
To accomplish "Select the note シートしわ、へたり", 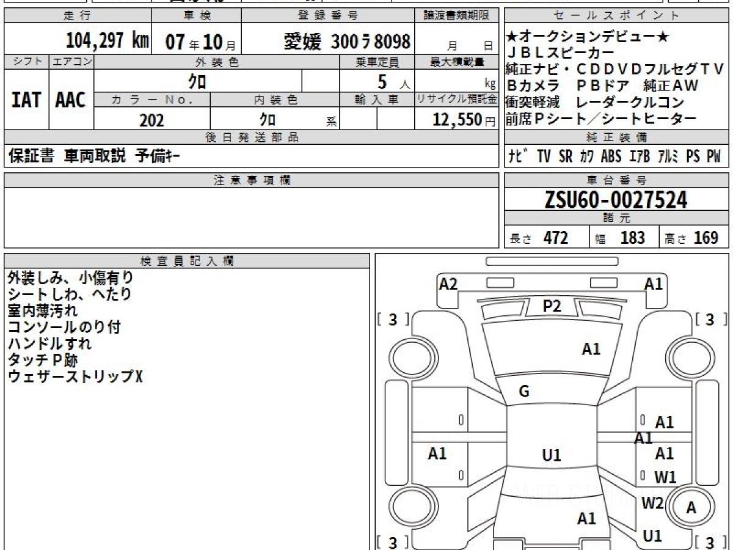I will [x=70, y=294].
